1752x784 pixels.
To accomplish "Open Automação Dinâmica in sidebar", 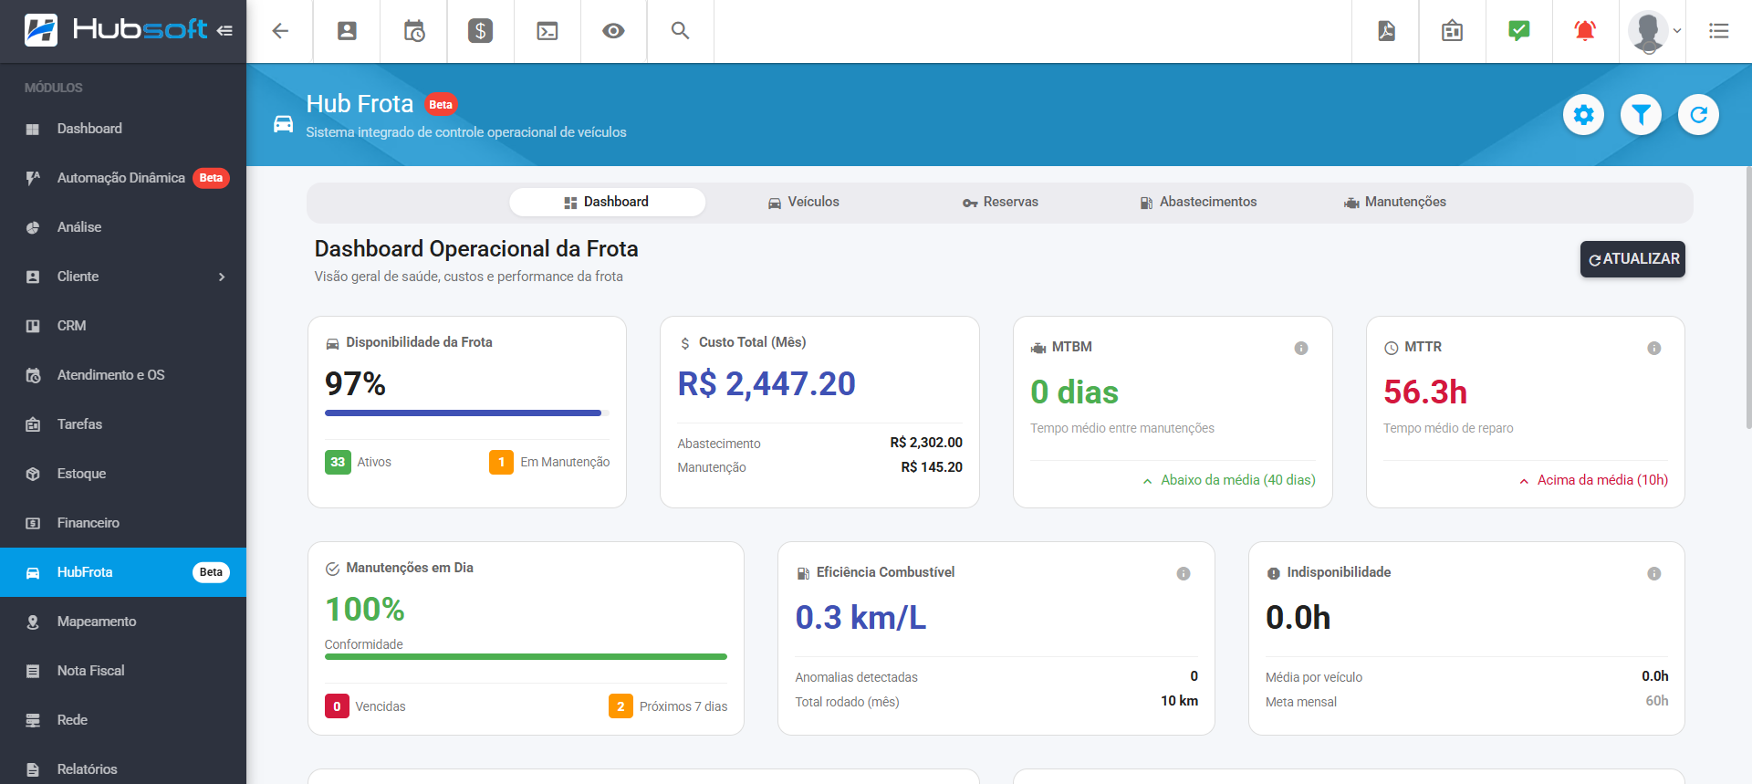I will (x=123, y=178).
